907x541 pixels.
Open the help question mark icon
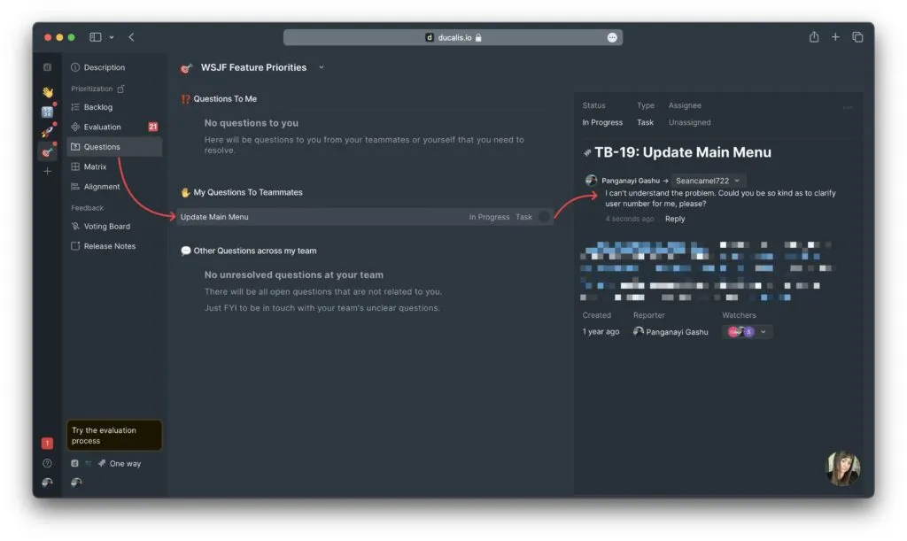pyautogui.click(x=47, y=463)
